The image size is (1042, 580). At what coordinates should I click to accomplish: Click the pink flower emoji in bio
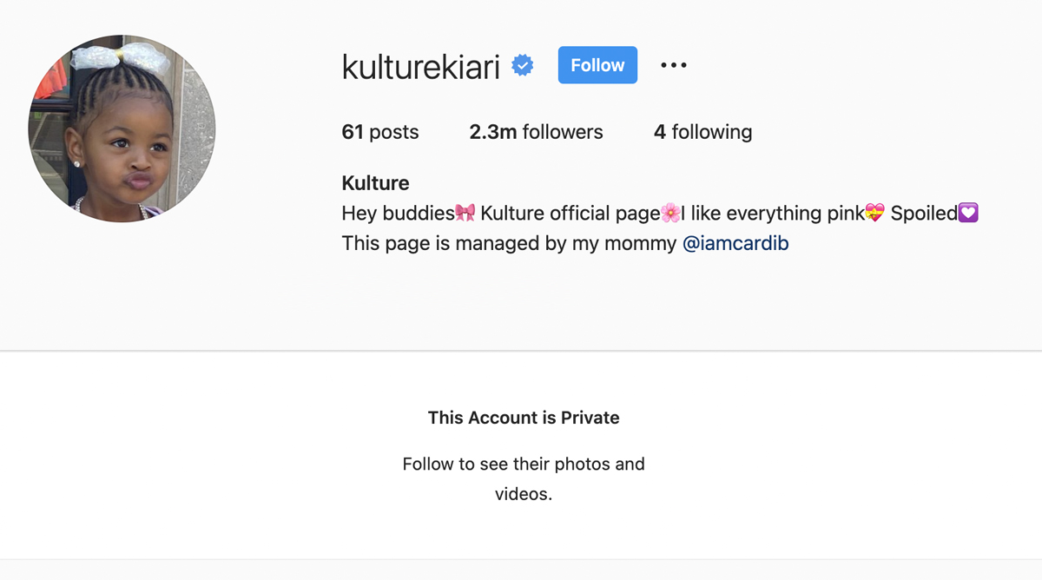[670, 213]
